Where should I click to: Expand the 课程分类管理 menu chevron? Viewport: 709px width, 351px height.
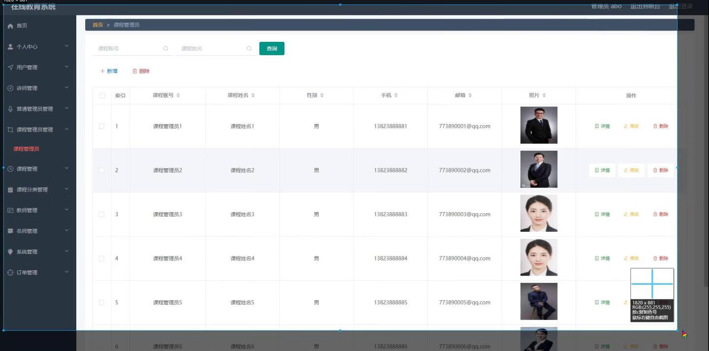tap(67, 189)
